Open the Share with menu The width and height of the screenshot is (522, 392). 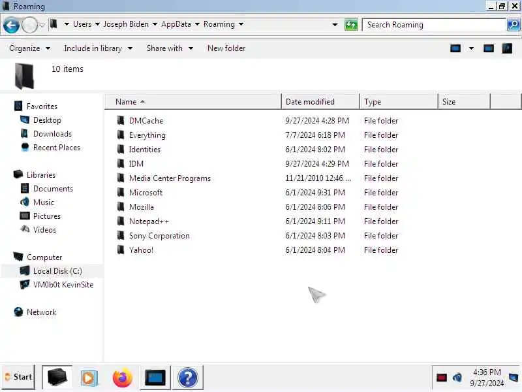pos(170,48)
